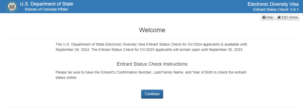Screen dimensions: 303x111
Task: Click the "Entrant Status Check Instructions" heading
Action: pyautogui.click(x=152, y=64)
